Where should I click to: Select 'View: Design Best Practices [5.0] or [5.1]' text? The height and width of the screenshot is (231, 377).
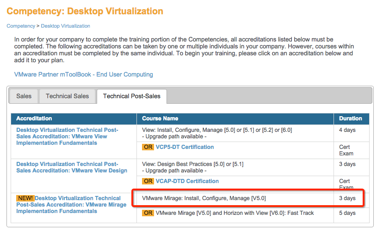192,164
